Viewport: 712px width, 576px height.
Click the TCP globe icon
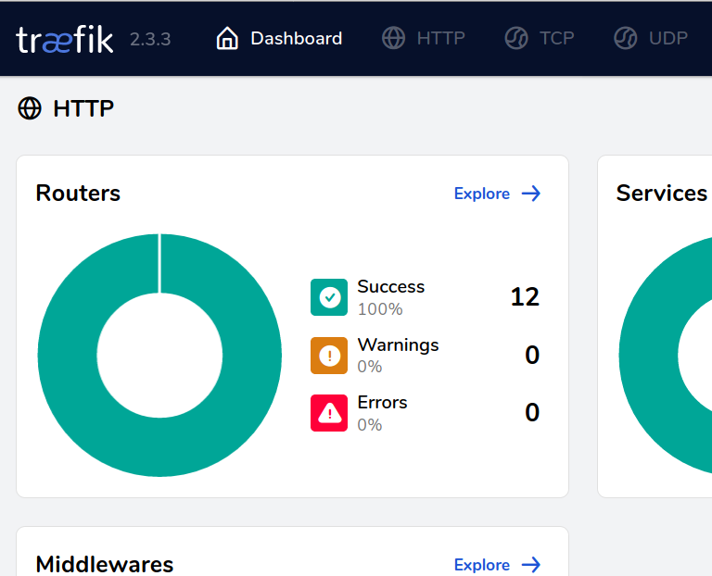click(x=516, y=38)
